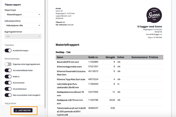176x117 pixels.
Task: Disable Ikke vis produkter med mengde 0
Action: tap(8, 95)
